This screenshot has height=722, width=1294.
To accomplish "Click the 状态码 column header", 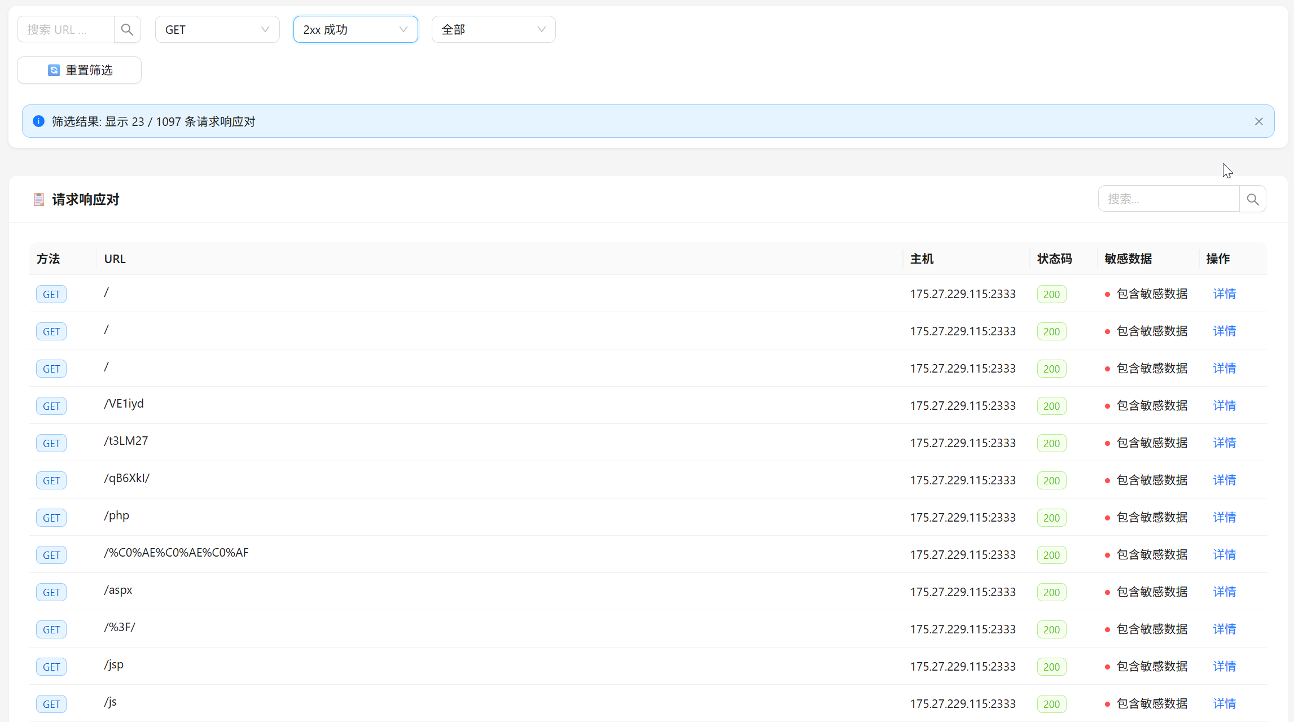I will point(1054,259).
